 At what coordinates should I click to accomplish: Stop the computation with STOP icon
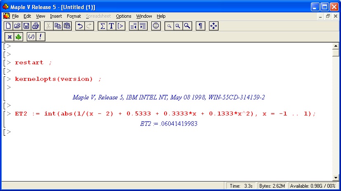pyautogui.click(x=156, y=26)
